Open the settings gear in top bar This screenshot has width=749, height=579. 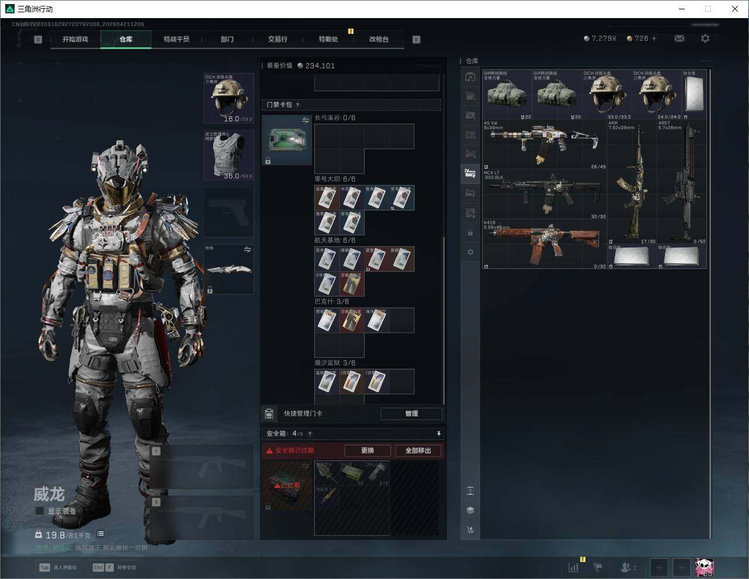(x=705, y=39)
